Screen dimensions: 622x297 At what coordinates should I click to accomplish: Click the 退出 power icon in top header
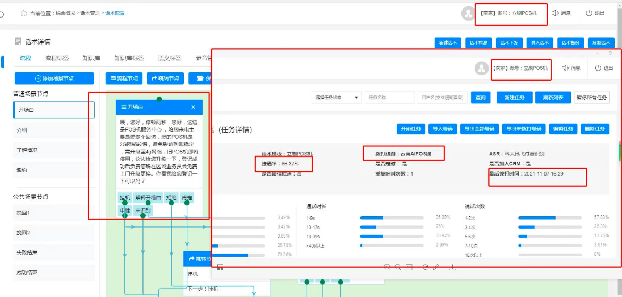coord(589,13)
